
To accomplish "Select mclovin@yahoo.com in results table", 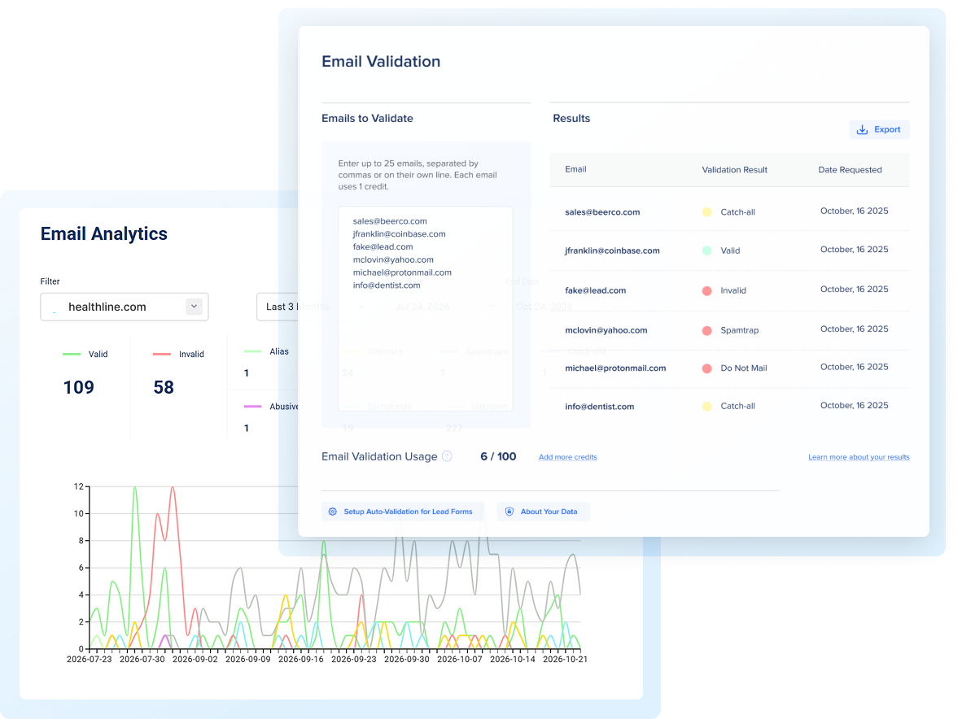I will (x=606, y=330).
